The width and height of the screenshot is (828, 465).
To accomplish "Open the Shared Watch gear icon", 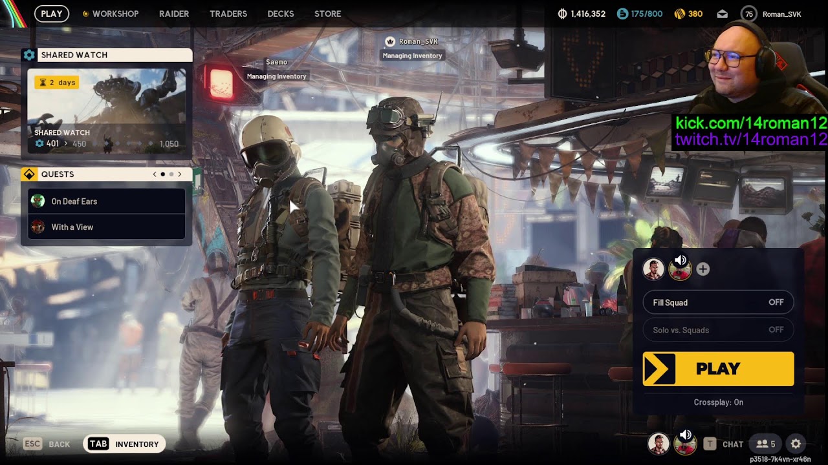I will [29, 55].
